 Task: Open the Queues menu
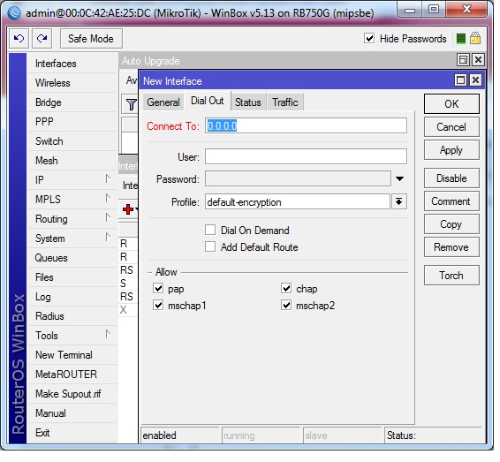coord(72,258)
